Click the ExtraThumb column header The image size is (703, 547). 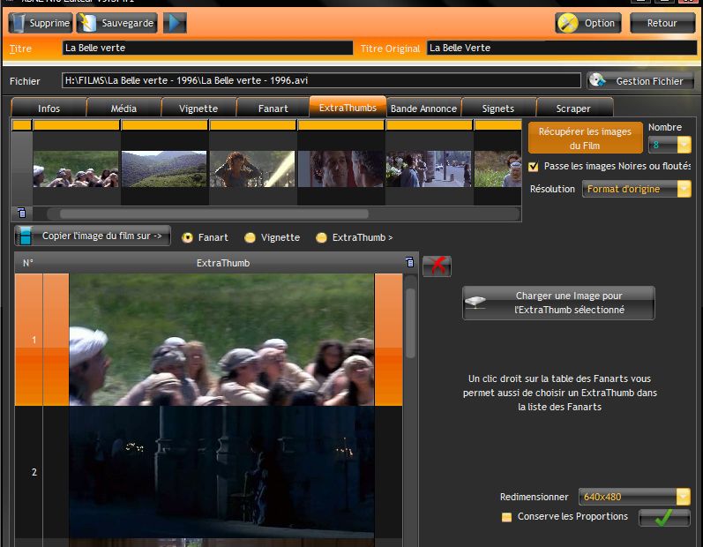pyautogui.click(x=223, y=263)
